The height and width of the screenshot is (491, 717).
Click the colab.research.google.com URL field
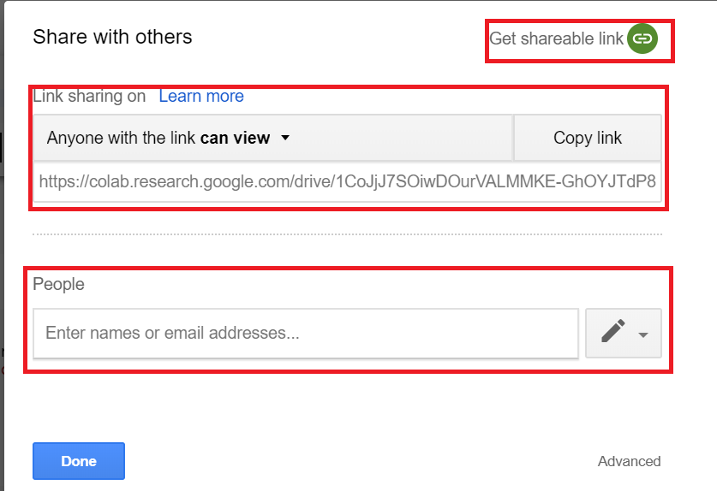point(347,181)
